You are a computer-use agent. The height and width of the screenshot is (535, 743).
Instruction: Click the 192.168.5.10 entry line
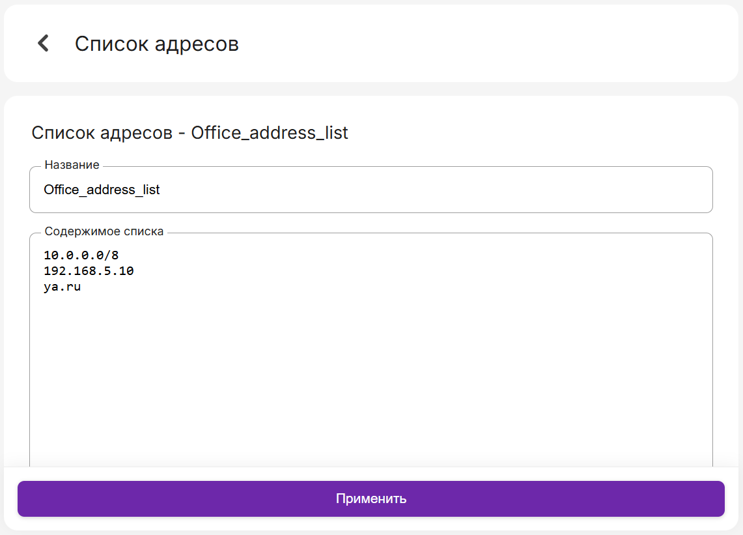[89, 270]
